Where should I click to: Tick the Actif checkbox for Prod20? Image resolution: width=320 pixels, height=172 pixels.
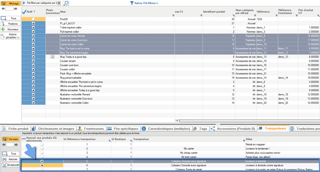click(x=33, y=19)
